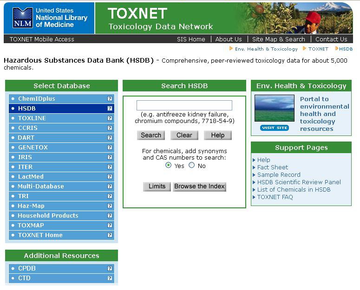Open the HSDB help question-mark icon
The image size is (360, 290).
[x=110, y=109]
